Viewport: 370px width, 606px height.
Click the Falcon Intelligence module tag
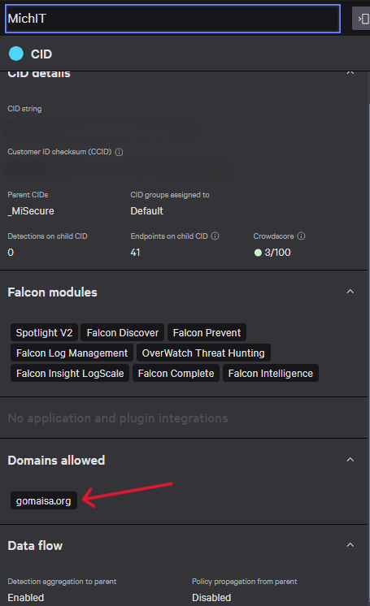point(271,373)
